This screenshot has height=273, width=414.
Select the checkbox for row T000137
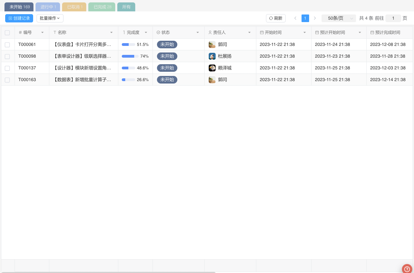7,68
